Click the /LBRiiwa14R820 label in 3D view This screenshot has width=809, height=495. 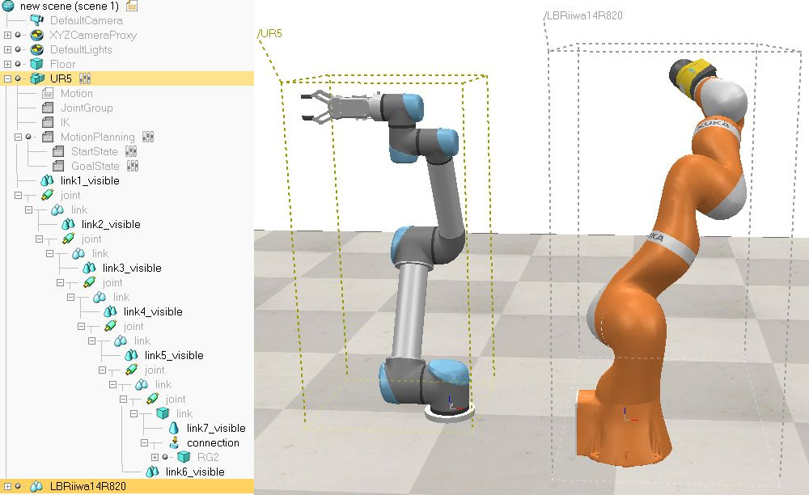click(583, 15)
